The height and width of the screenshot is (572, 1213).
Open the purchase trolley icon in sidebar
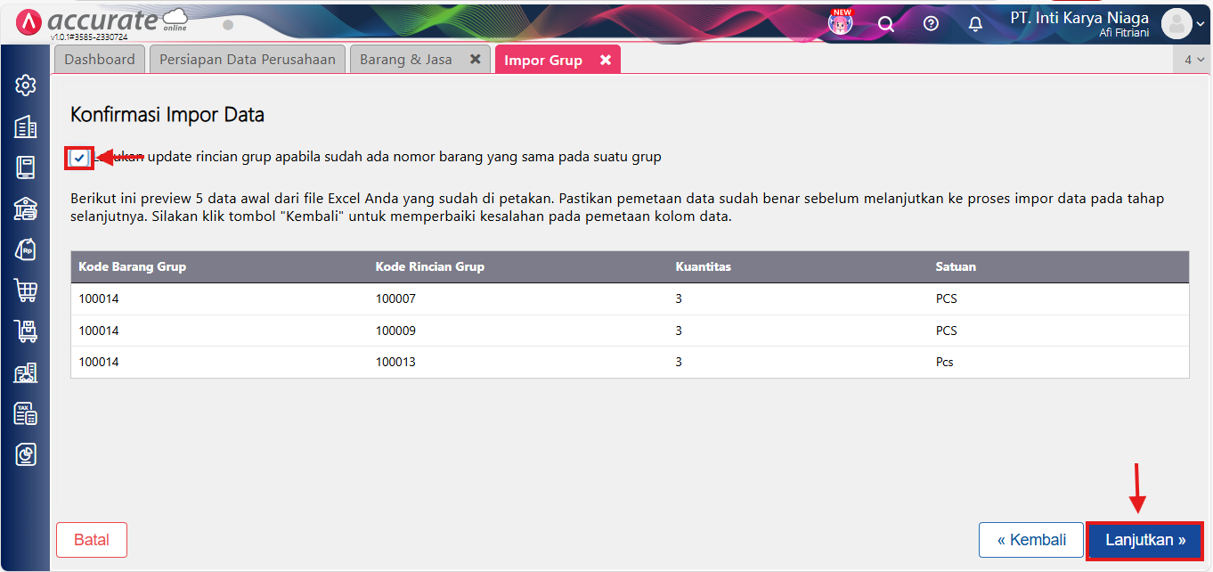[x=25, y=331]
